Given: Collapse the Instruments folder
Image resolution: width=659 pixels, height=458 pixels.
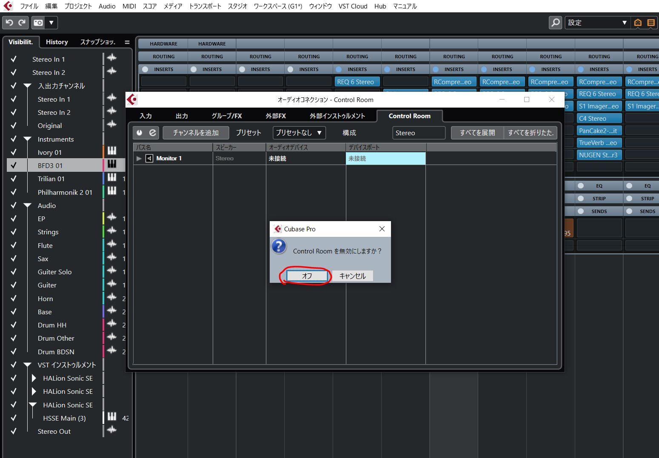Looking at the screenshot, I should (28, 139).
